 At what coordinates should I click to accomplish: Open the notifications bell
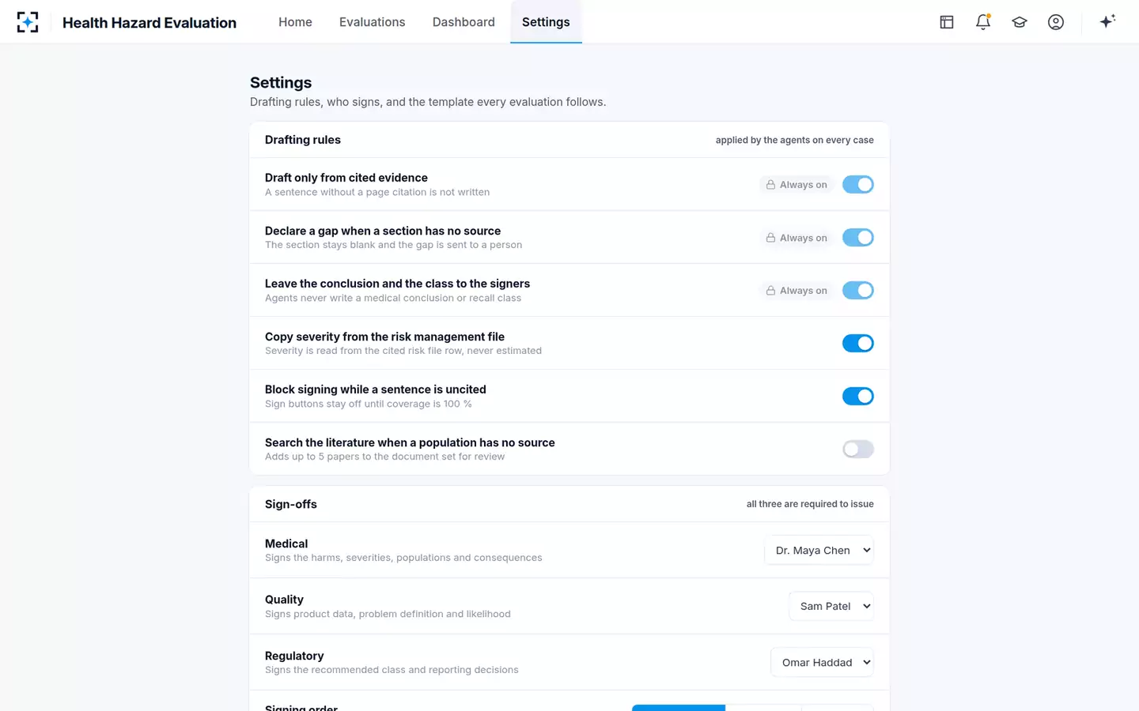point(983,22)
